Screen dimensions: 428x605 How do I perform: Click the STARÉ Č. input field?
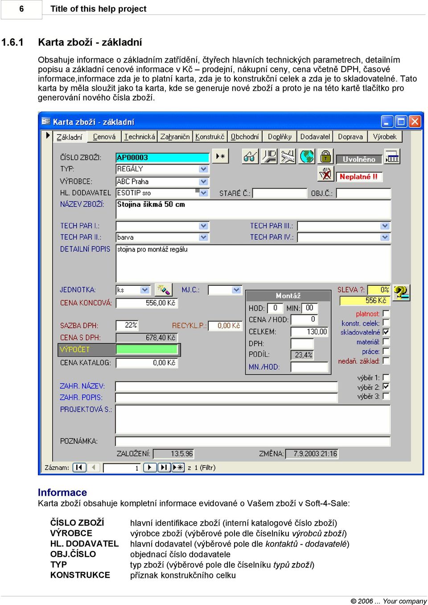(x=280, y=193)
